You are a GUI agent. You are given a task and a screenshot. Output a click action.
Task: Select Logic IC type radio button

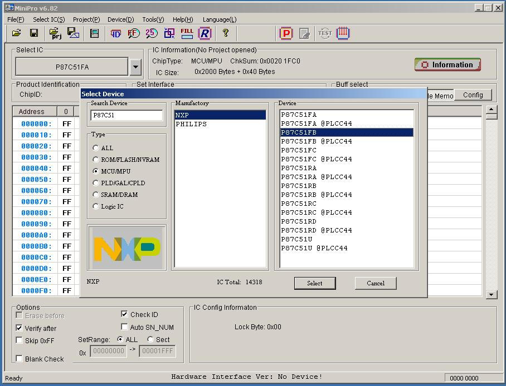point(95,206)
